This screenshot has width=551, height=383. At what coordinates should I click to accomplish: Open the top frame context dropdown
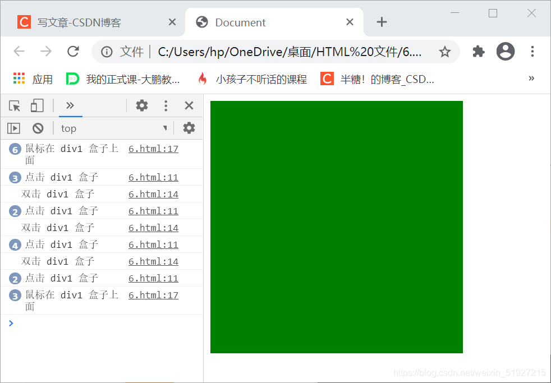(112, 128)
